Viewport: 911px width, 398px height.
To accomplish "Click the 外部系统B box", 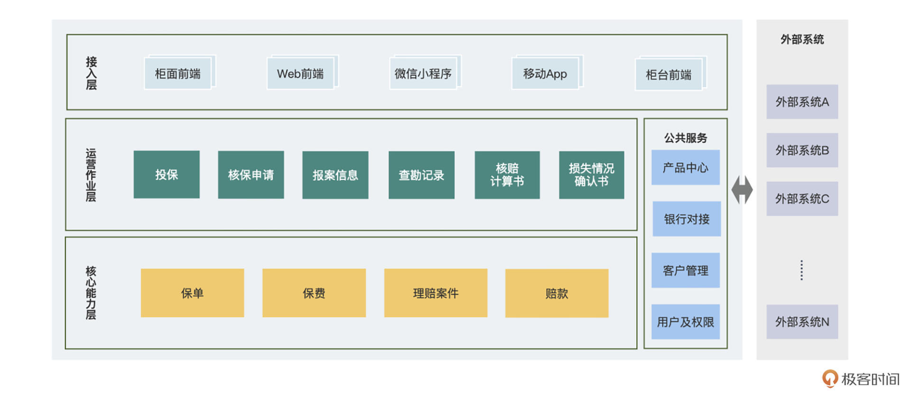I will 802,150.
